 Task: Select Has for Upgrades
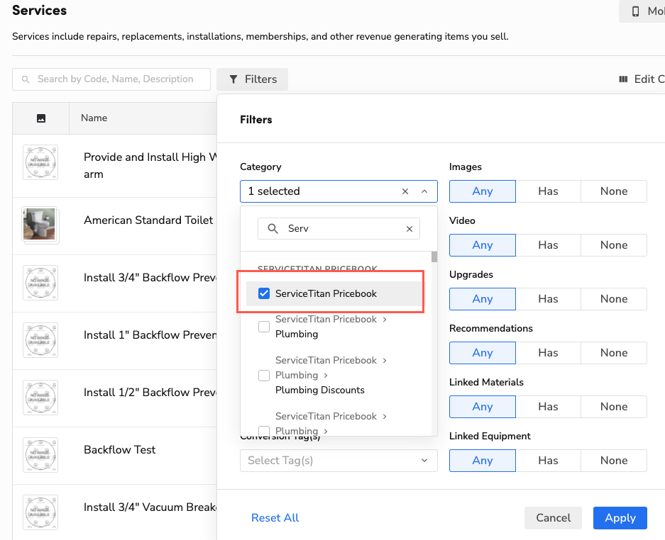[548, 299]
